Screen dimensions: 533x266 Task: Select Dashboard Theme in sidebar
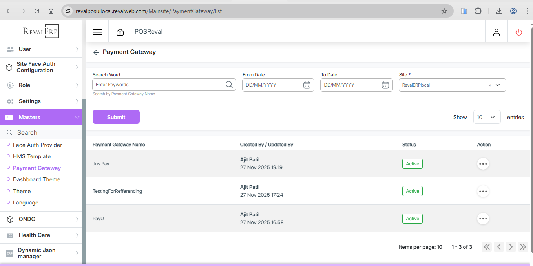[x=37, y=179]
